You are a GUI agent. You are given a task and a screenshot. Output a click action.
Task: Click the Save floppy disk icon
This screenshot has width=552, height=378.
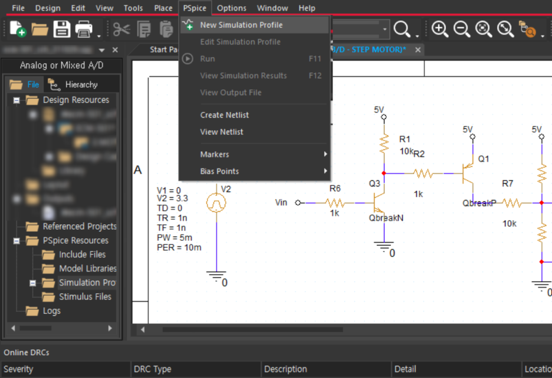(62, 29)
